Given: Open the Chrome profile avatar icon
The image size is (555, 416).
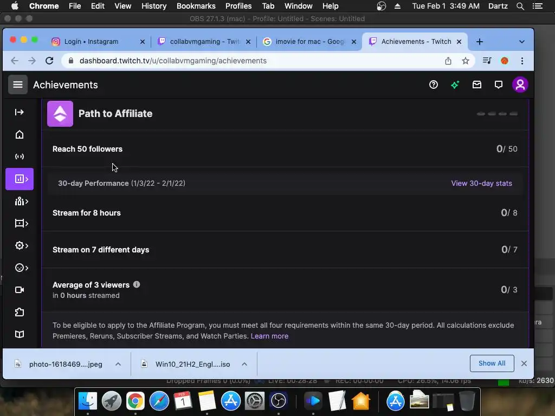Looking at the screenshot, I should (x=505, y=61).
